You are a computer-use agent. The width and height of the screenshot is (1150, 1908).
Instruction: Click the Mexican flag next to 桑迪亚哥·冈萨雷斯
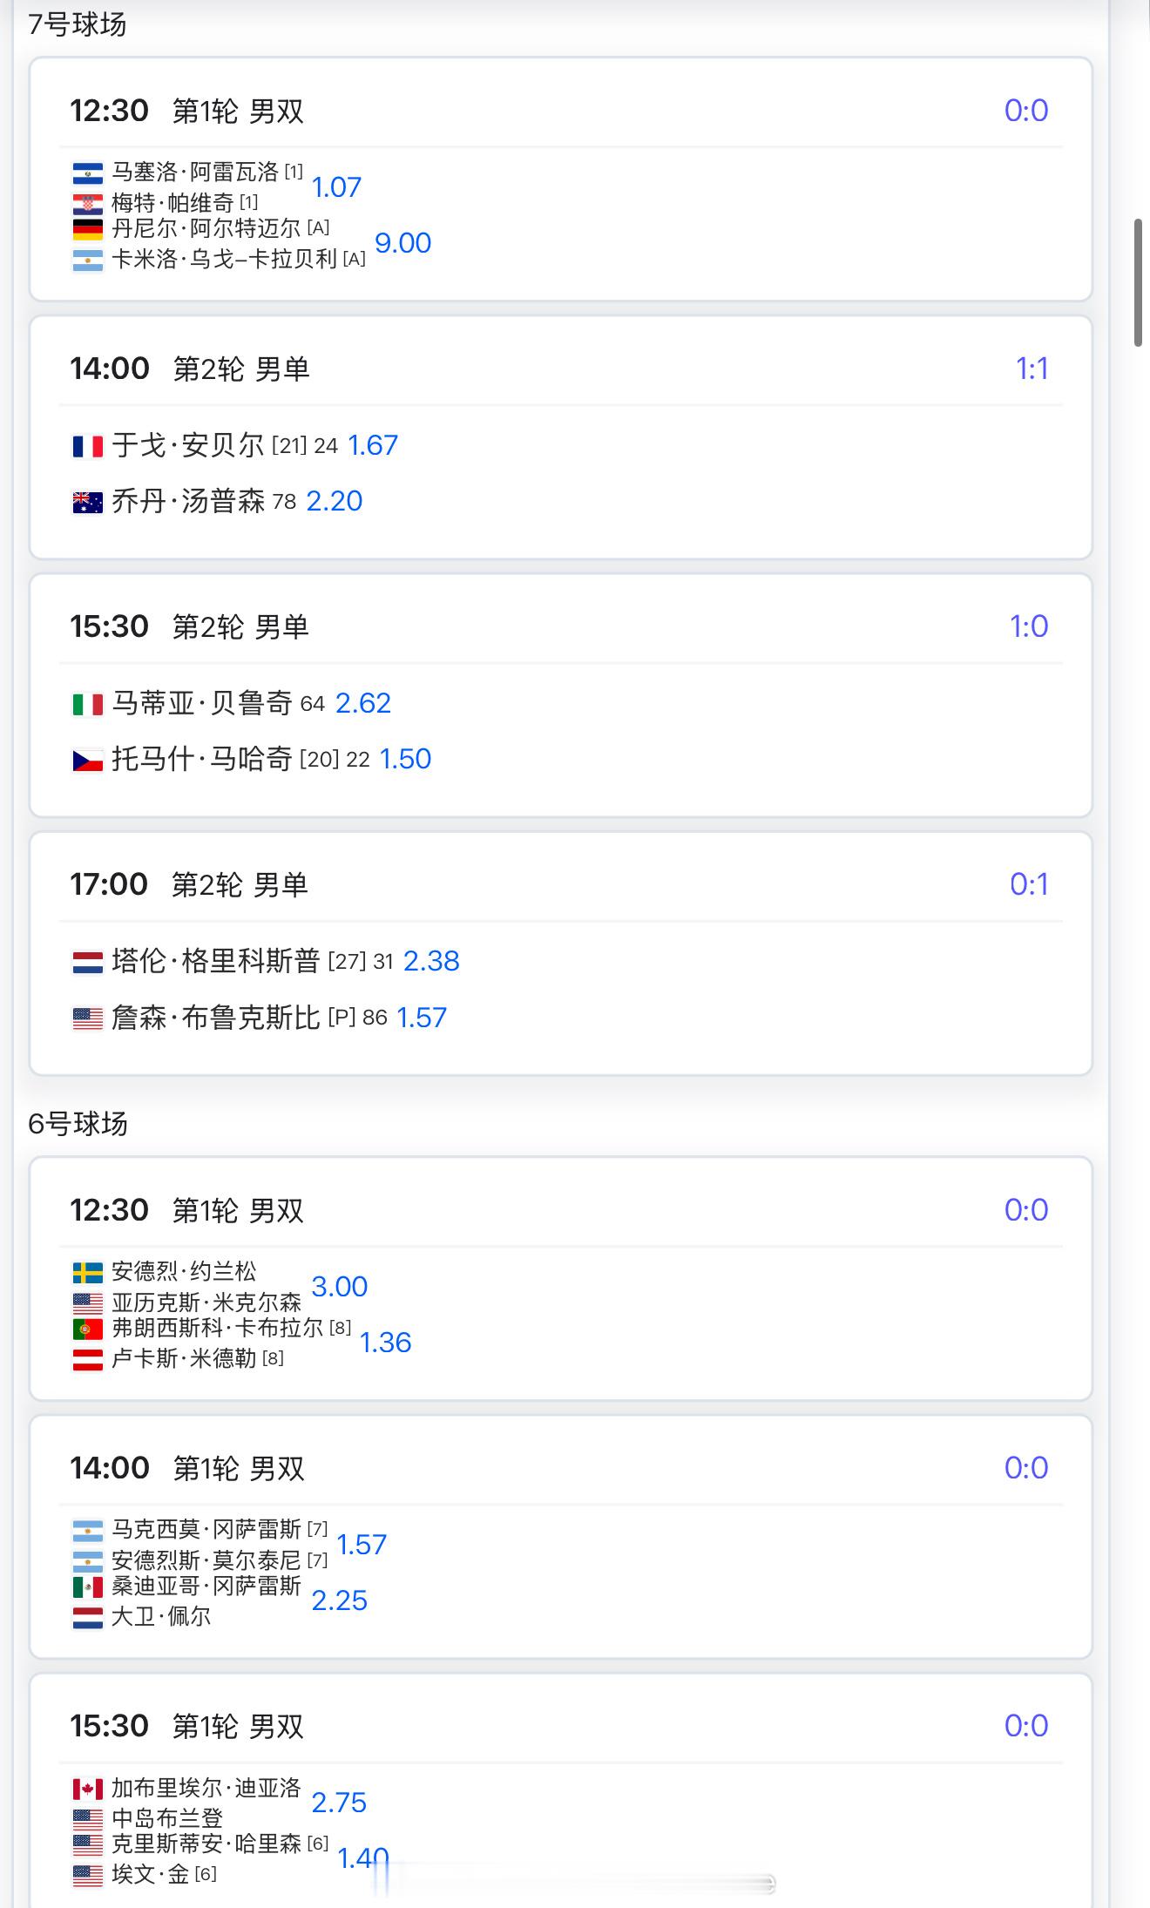87,1587
